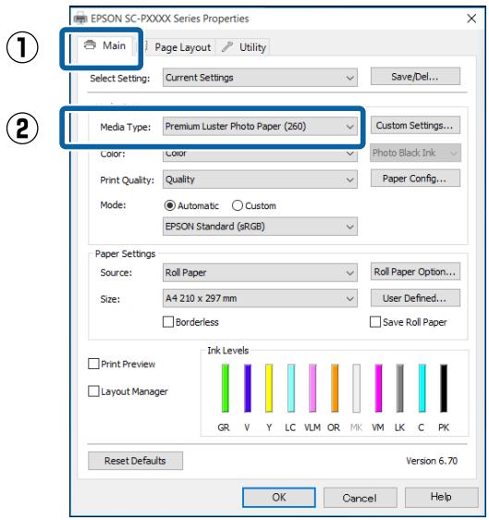The image size is (489, 520).
Task: Open the Media Type dropdown
Action: tap(260, 127)
